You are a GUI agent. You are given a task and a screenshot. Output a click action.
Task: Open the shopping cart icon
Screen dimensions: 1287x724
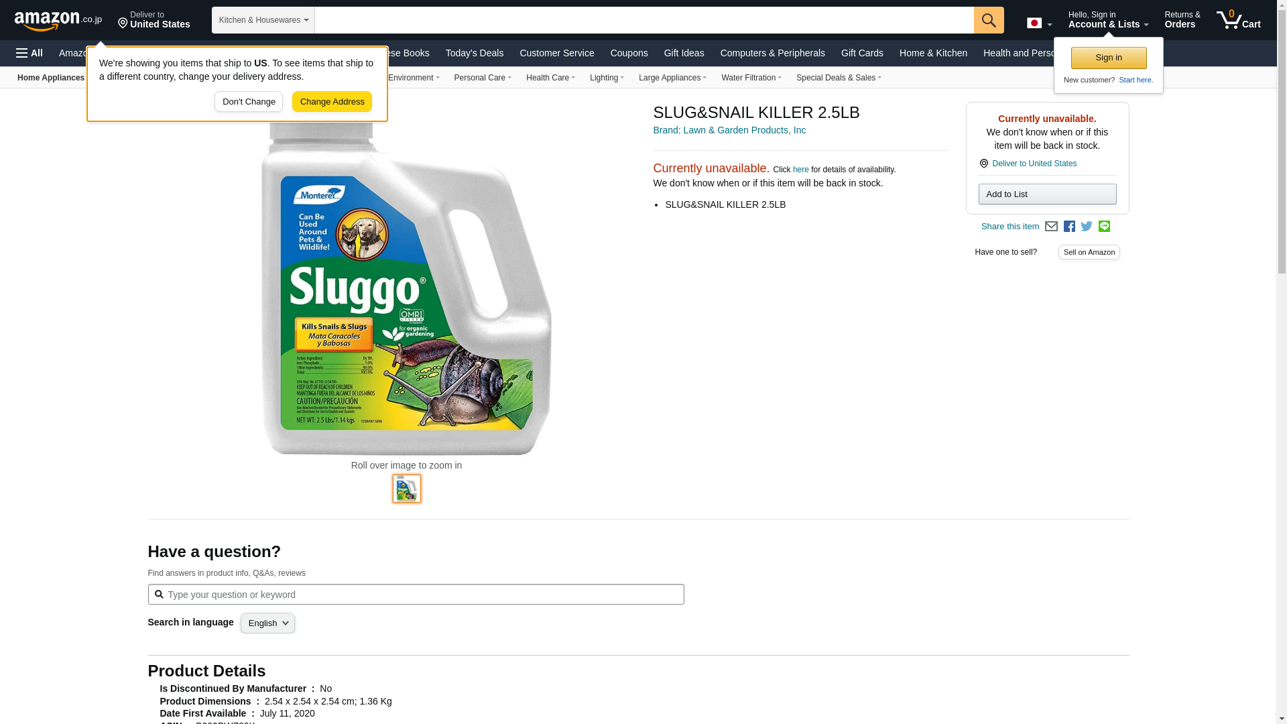pos(1239,20)
